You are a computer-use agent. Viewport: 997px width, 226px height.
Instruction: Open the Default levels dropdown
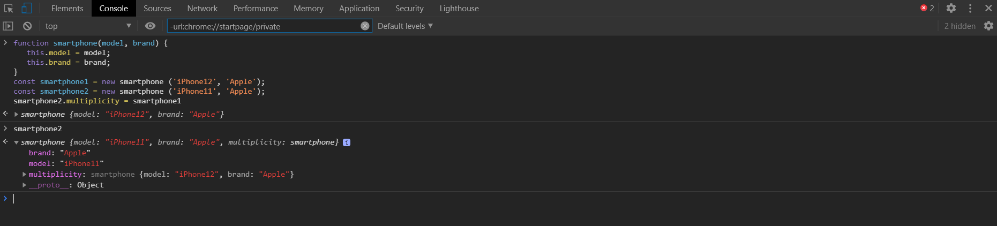405,26
